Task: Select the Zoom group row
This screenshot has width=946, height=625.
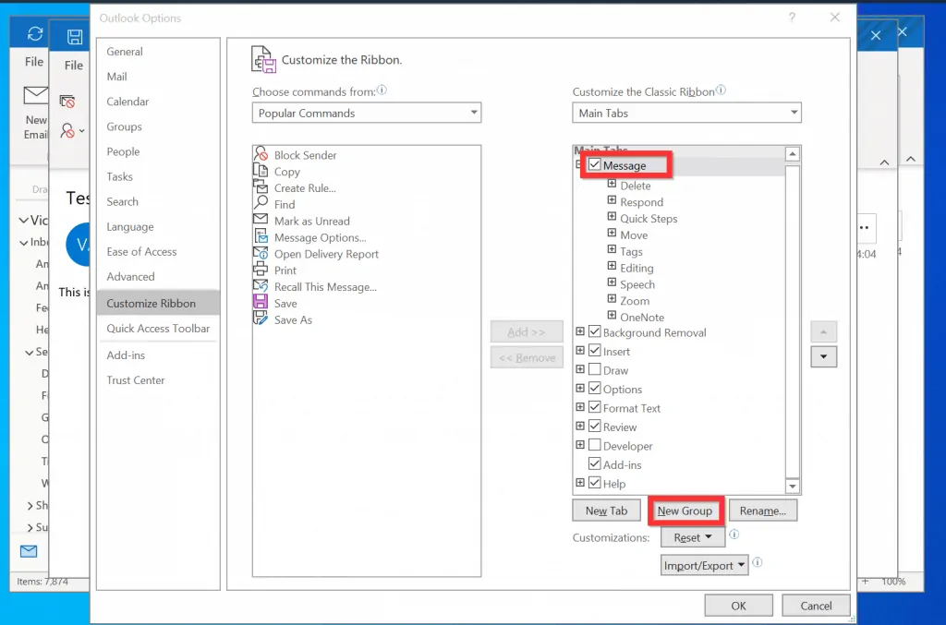Action: coord(635,301)
